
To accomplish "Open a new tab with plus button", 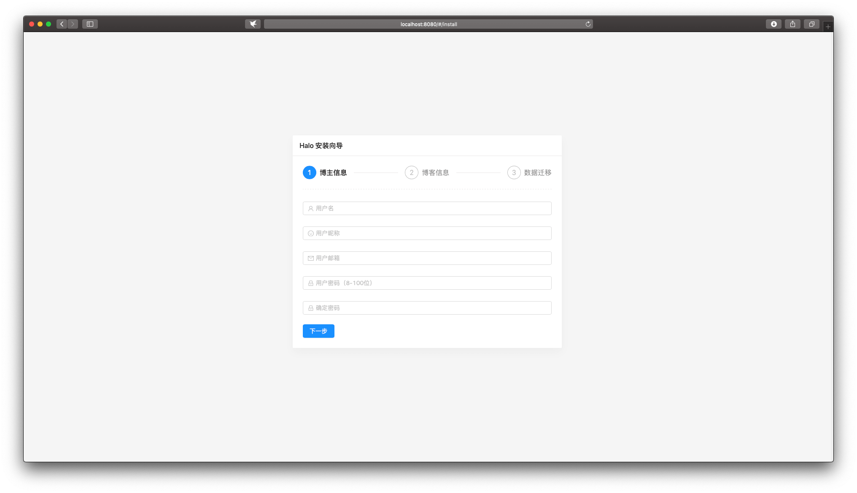I will tap(828, 27).
